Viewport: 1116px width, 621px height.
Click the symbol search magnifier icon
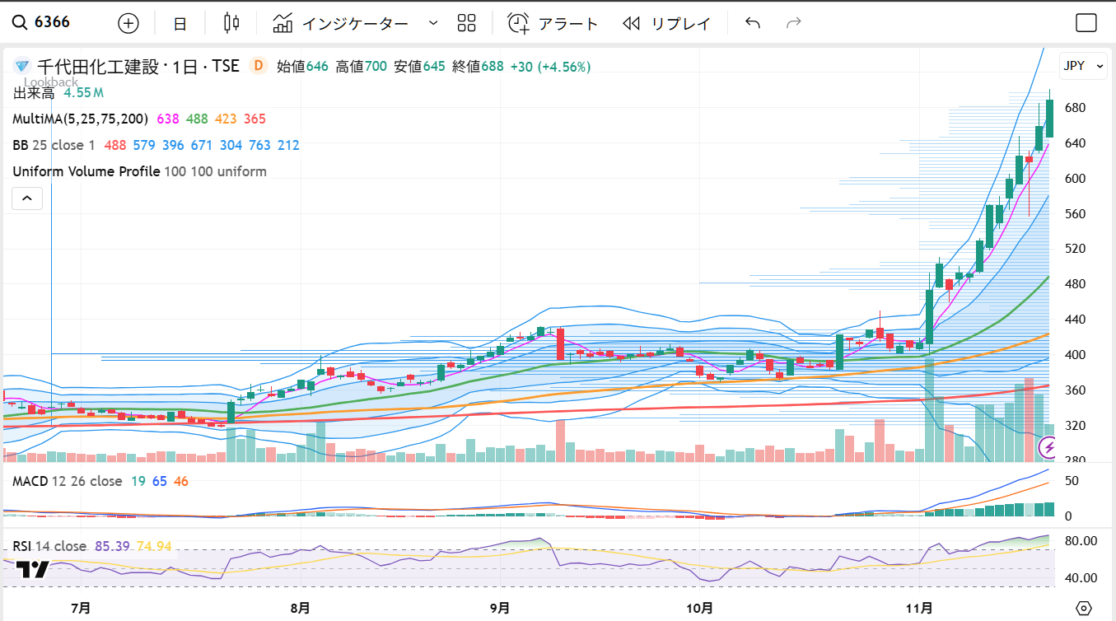click(19, 22)
